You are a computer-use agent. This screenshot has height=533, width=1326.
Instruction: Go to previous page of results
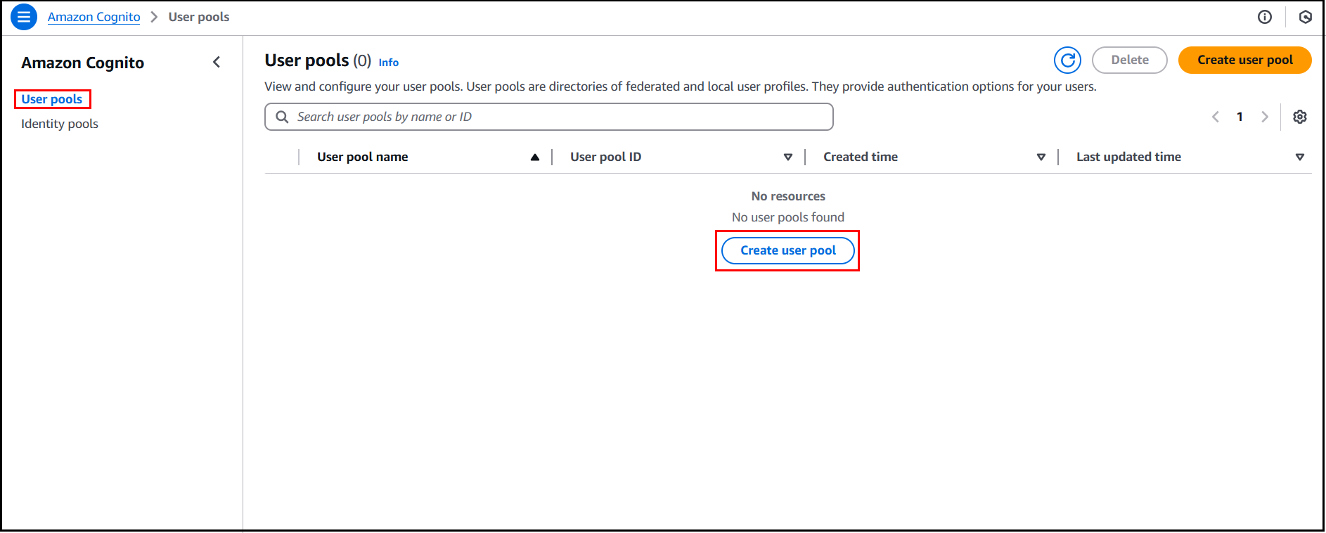(1215, 117)
